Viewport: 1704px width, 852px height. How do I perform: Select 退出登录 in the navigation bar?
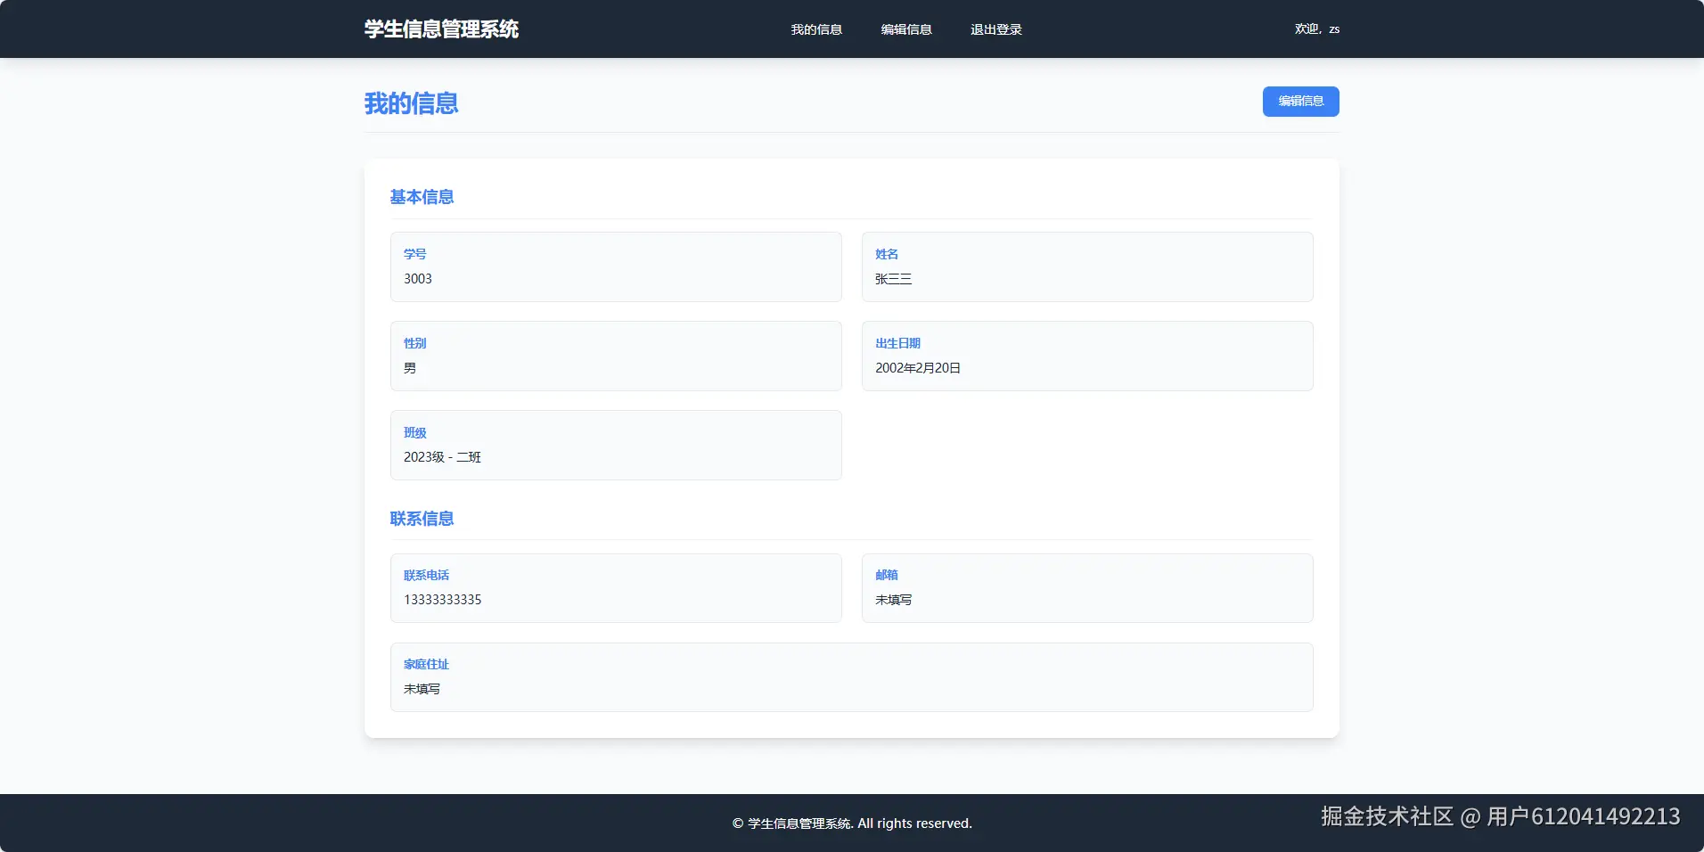pyautogui.click(x=996, y=29)
